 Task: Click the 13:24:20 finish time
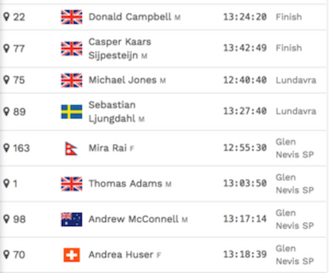pos(245,17)
